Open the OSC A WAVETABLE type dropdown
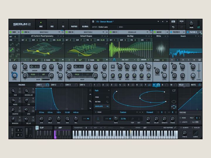The height and width of the screenshot is (158, 211). 59,32
